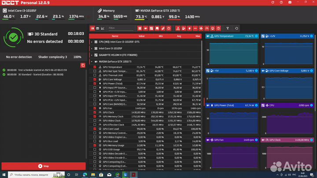317x178 pixels.
Task: Select the GPU Memory Usage sensor row
Action: point(145,145)
